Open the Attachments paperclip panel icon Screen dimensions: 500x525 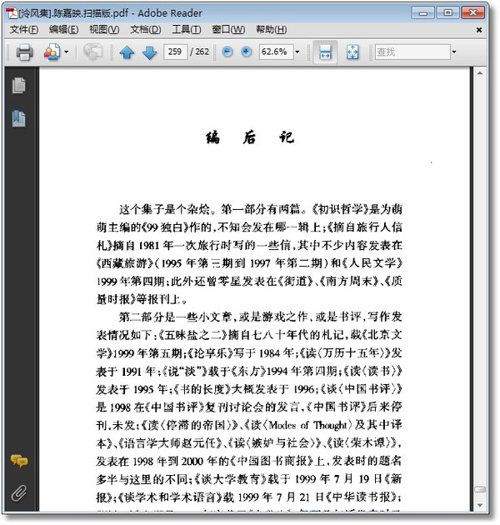pyautogui.click(x=19, y=492)
